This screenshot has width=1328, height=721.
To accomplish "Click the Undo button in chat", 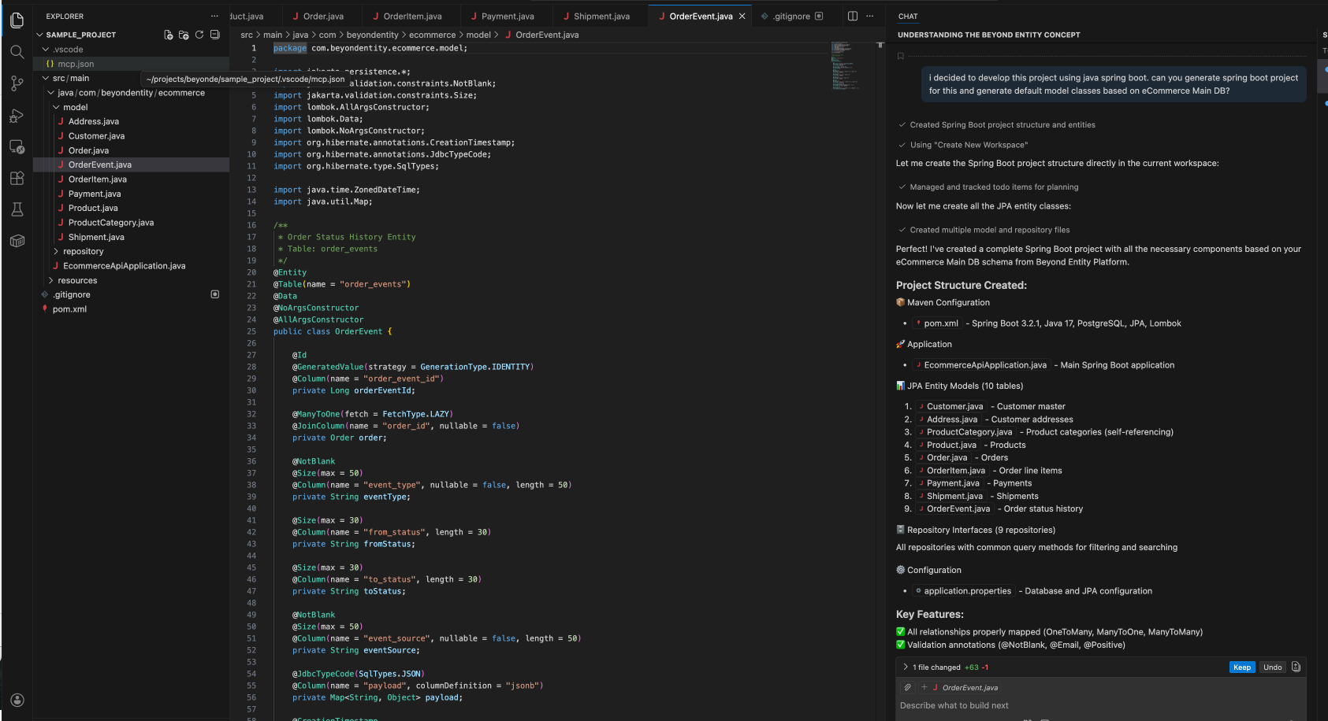I will pos(1272,667).
